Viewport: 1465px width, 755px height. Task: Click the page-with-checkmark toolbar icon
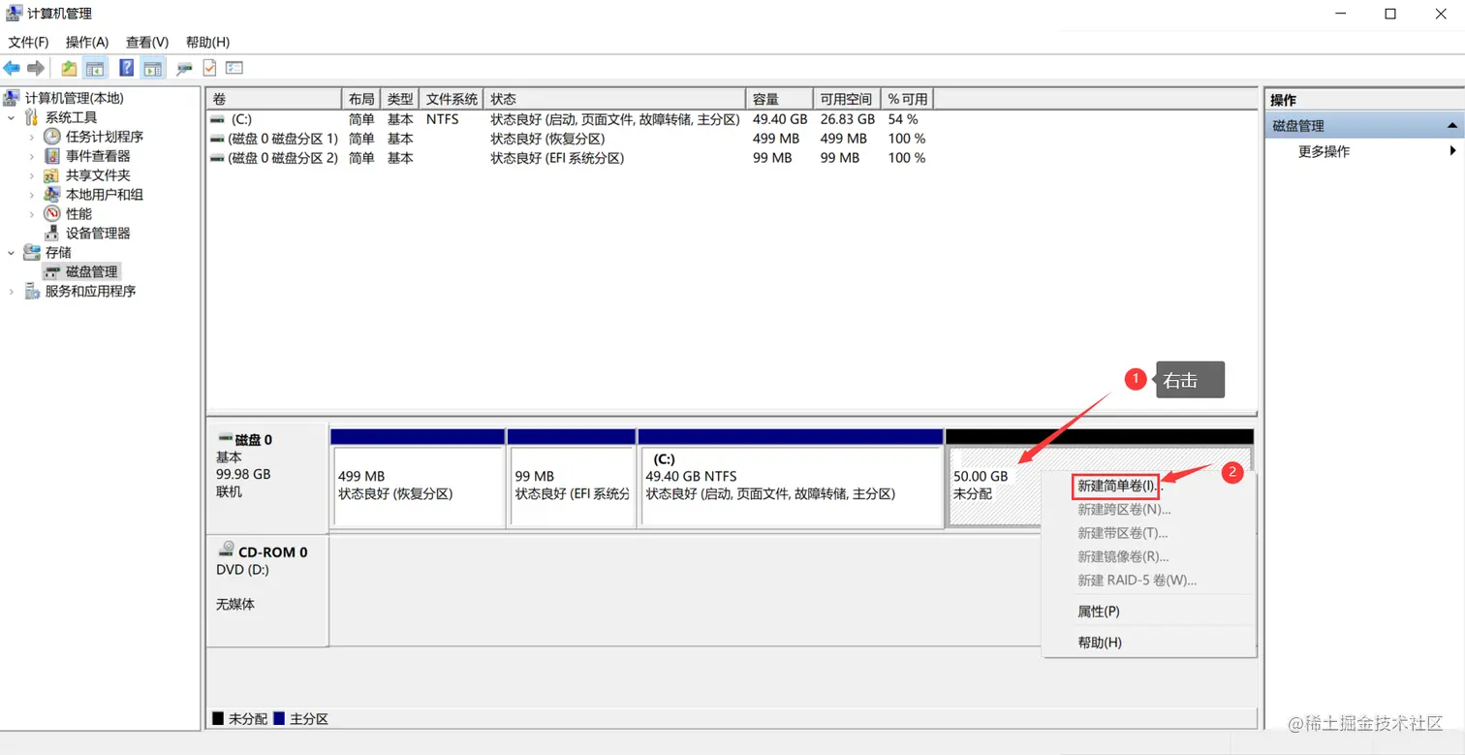tap(209, 68)
